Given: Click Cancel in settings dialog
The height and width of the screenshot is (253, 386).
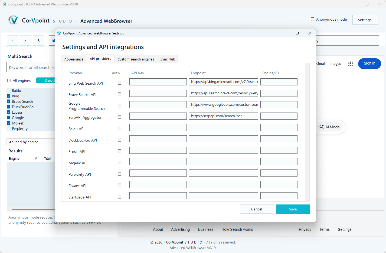Looking at the screenshot, I should [x=257, y=209].
